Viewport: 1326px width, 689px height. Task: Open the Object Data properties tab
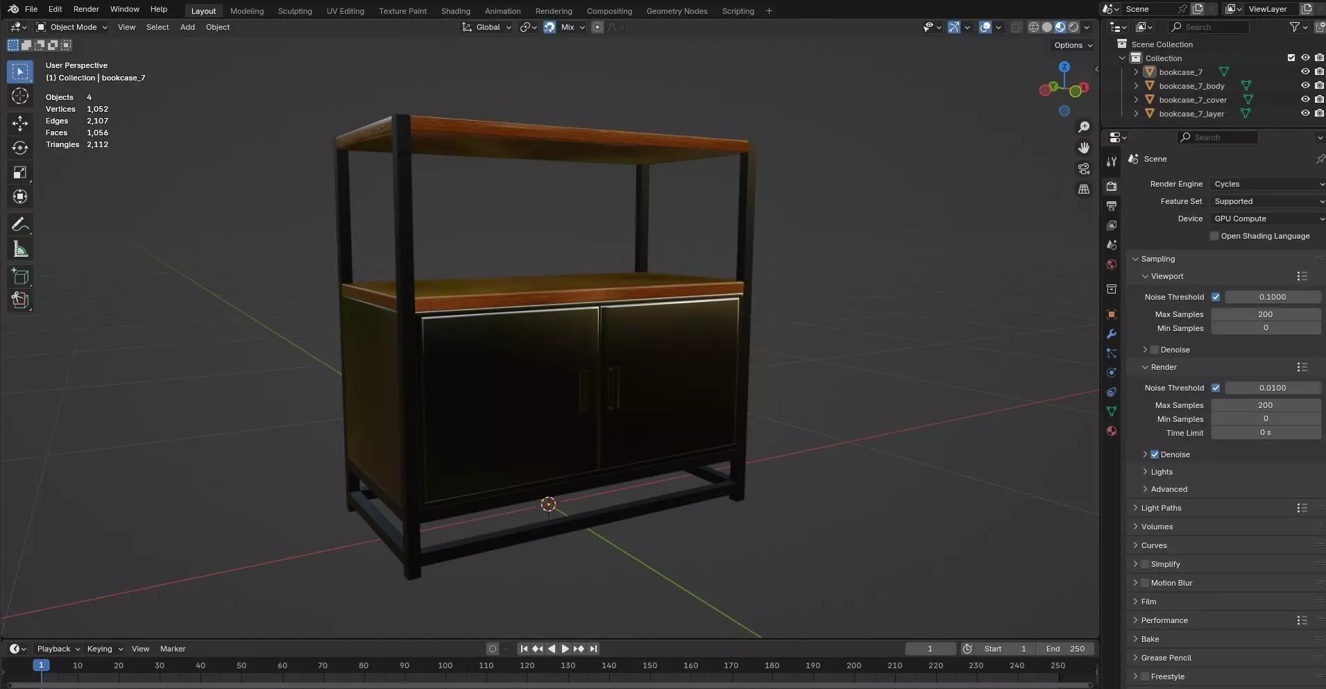[x=1112, y=411]
